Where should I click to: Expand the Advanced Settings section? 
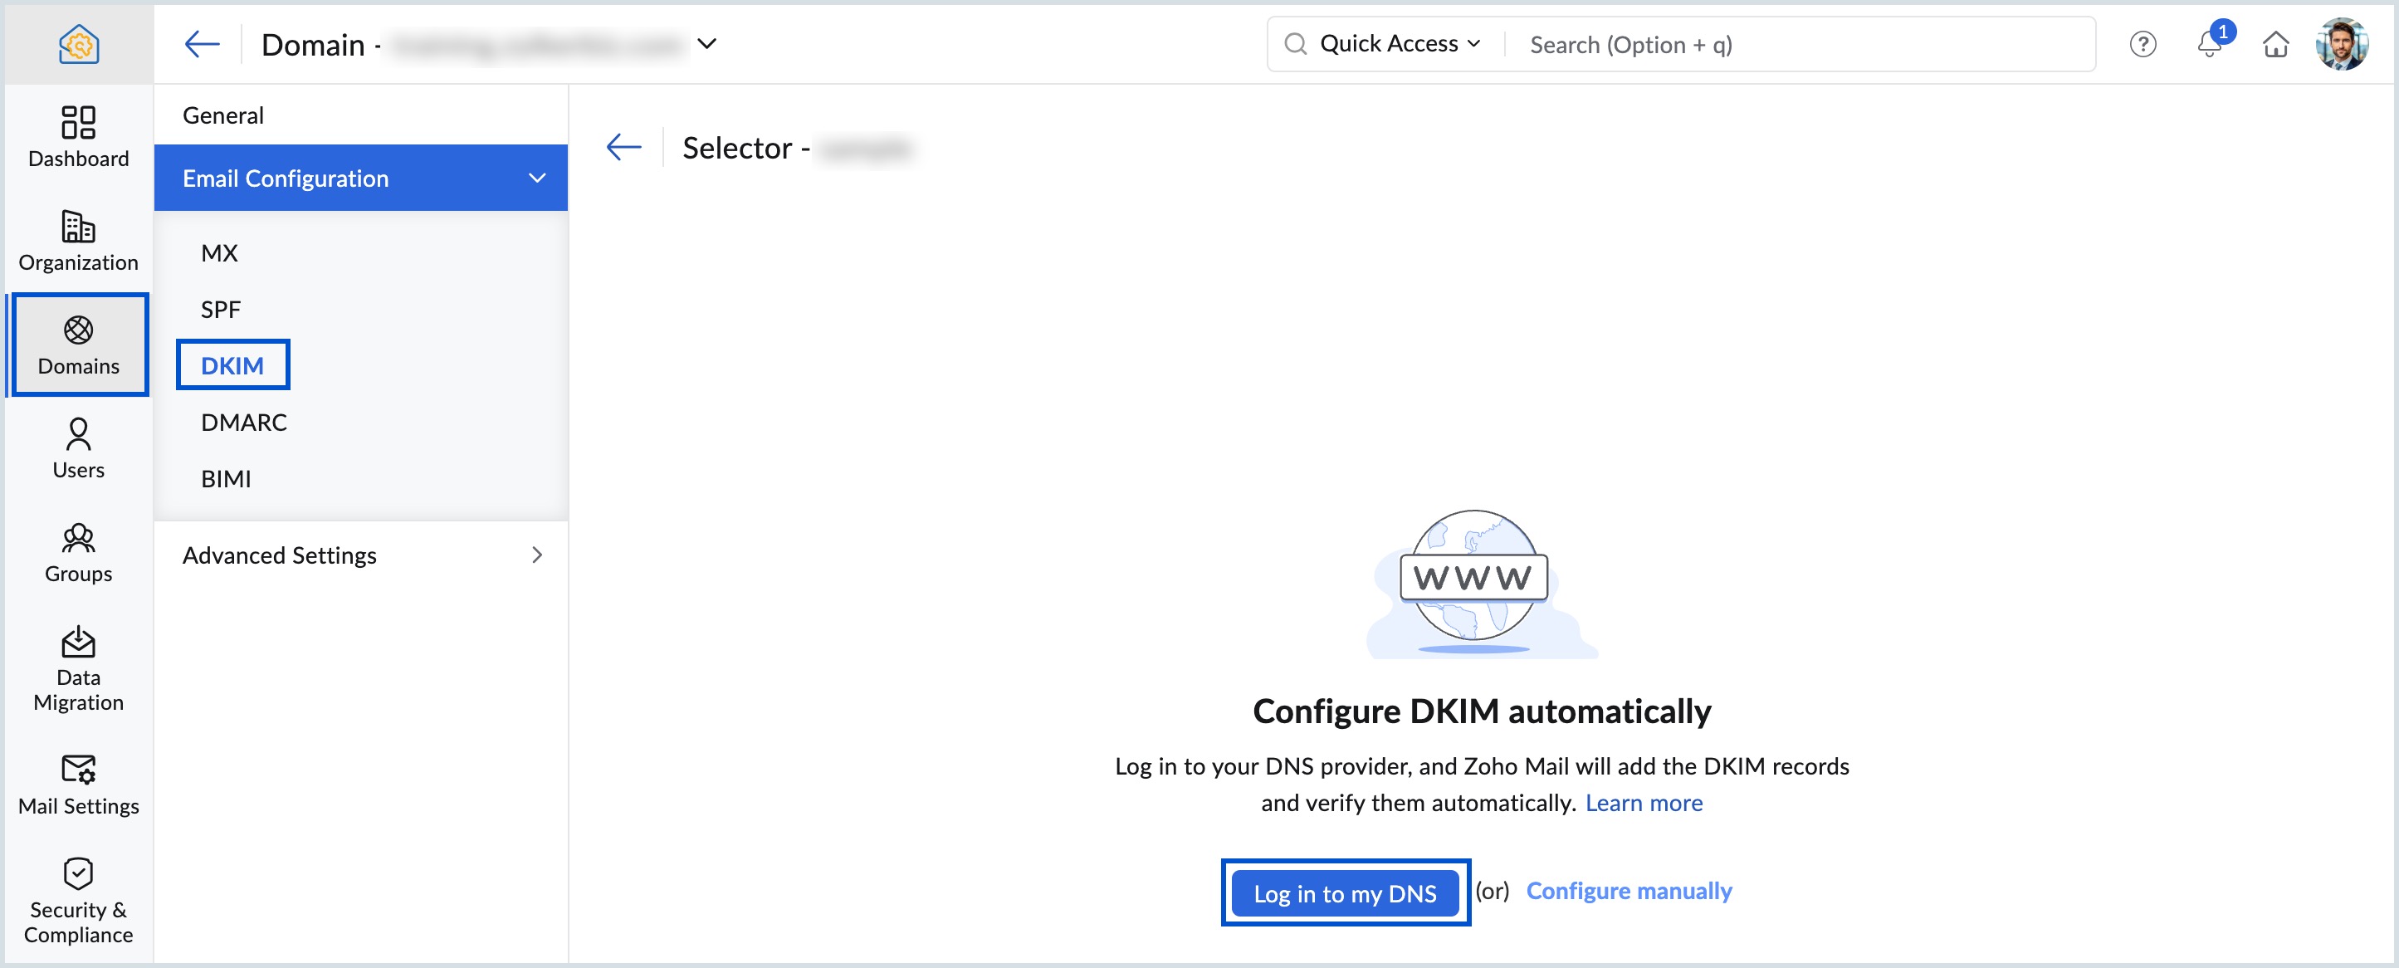[278, 555]
